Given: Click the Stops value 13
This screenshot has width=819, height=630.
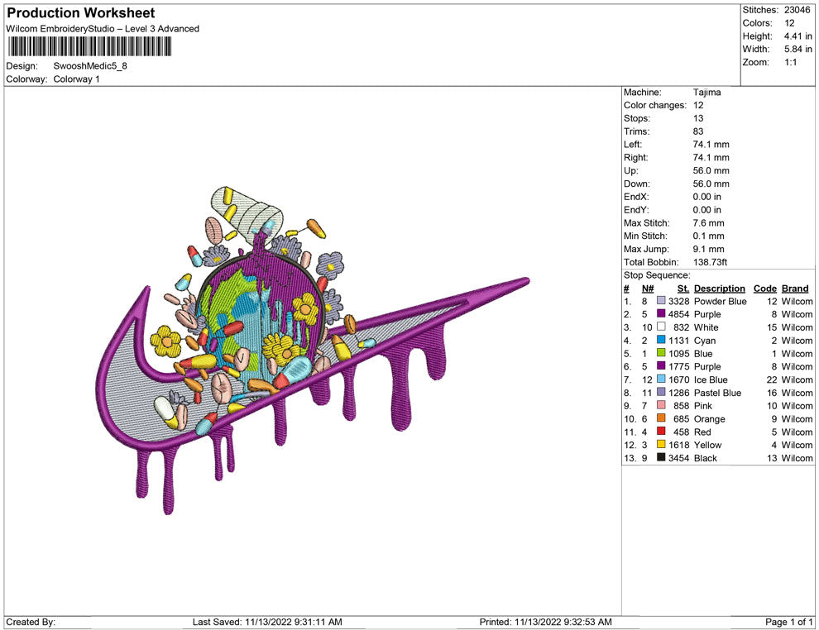Looking at the screenshot, I should pyautogui.click(x=698, y=118).
